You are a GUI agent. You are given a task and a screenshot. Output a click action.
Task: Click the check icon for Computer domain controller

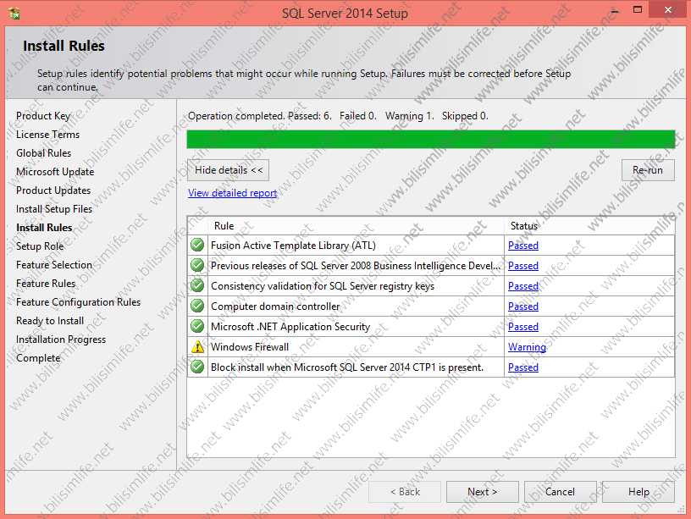pyautogui.click(x=197, y=306)
